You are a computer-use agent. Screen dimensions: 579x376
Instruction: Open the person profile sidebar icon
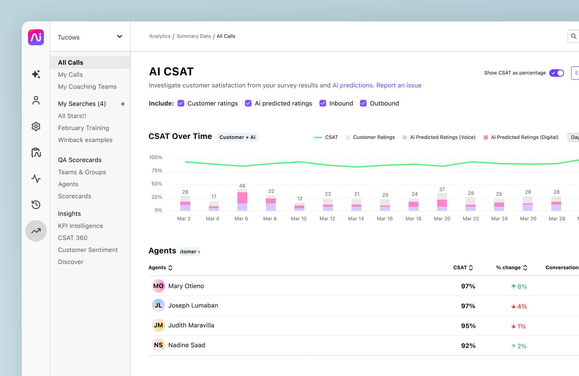click(x=36, y=100)
